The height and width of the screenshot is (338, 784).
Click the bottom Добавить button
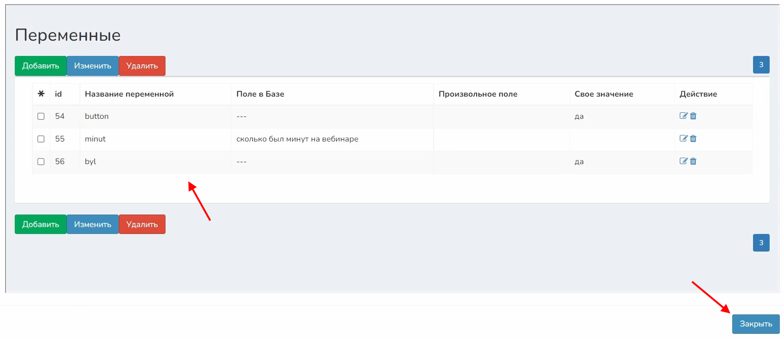(x=41, y=224)
